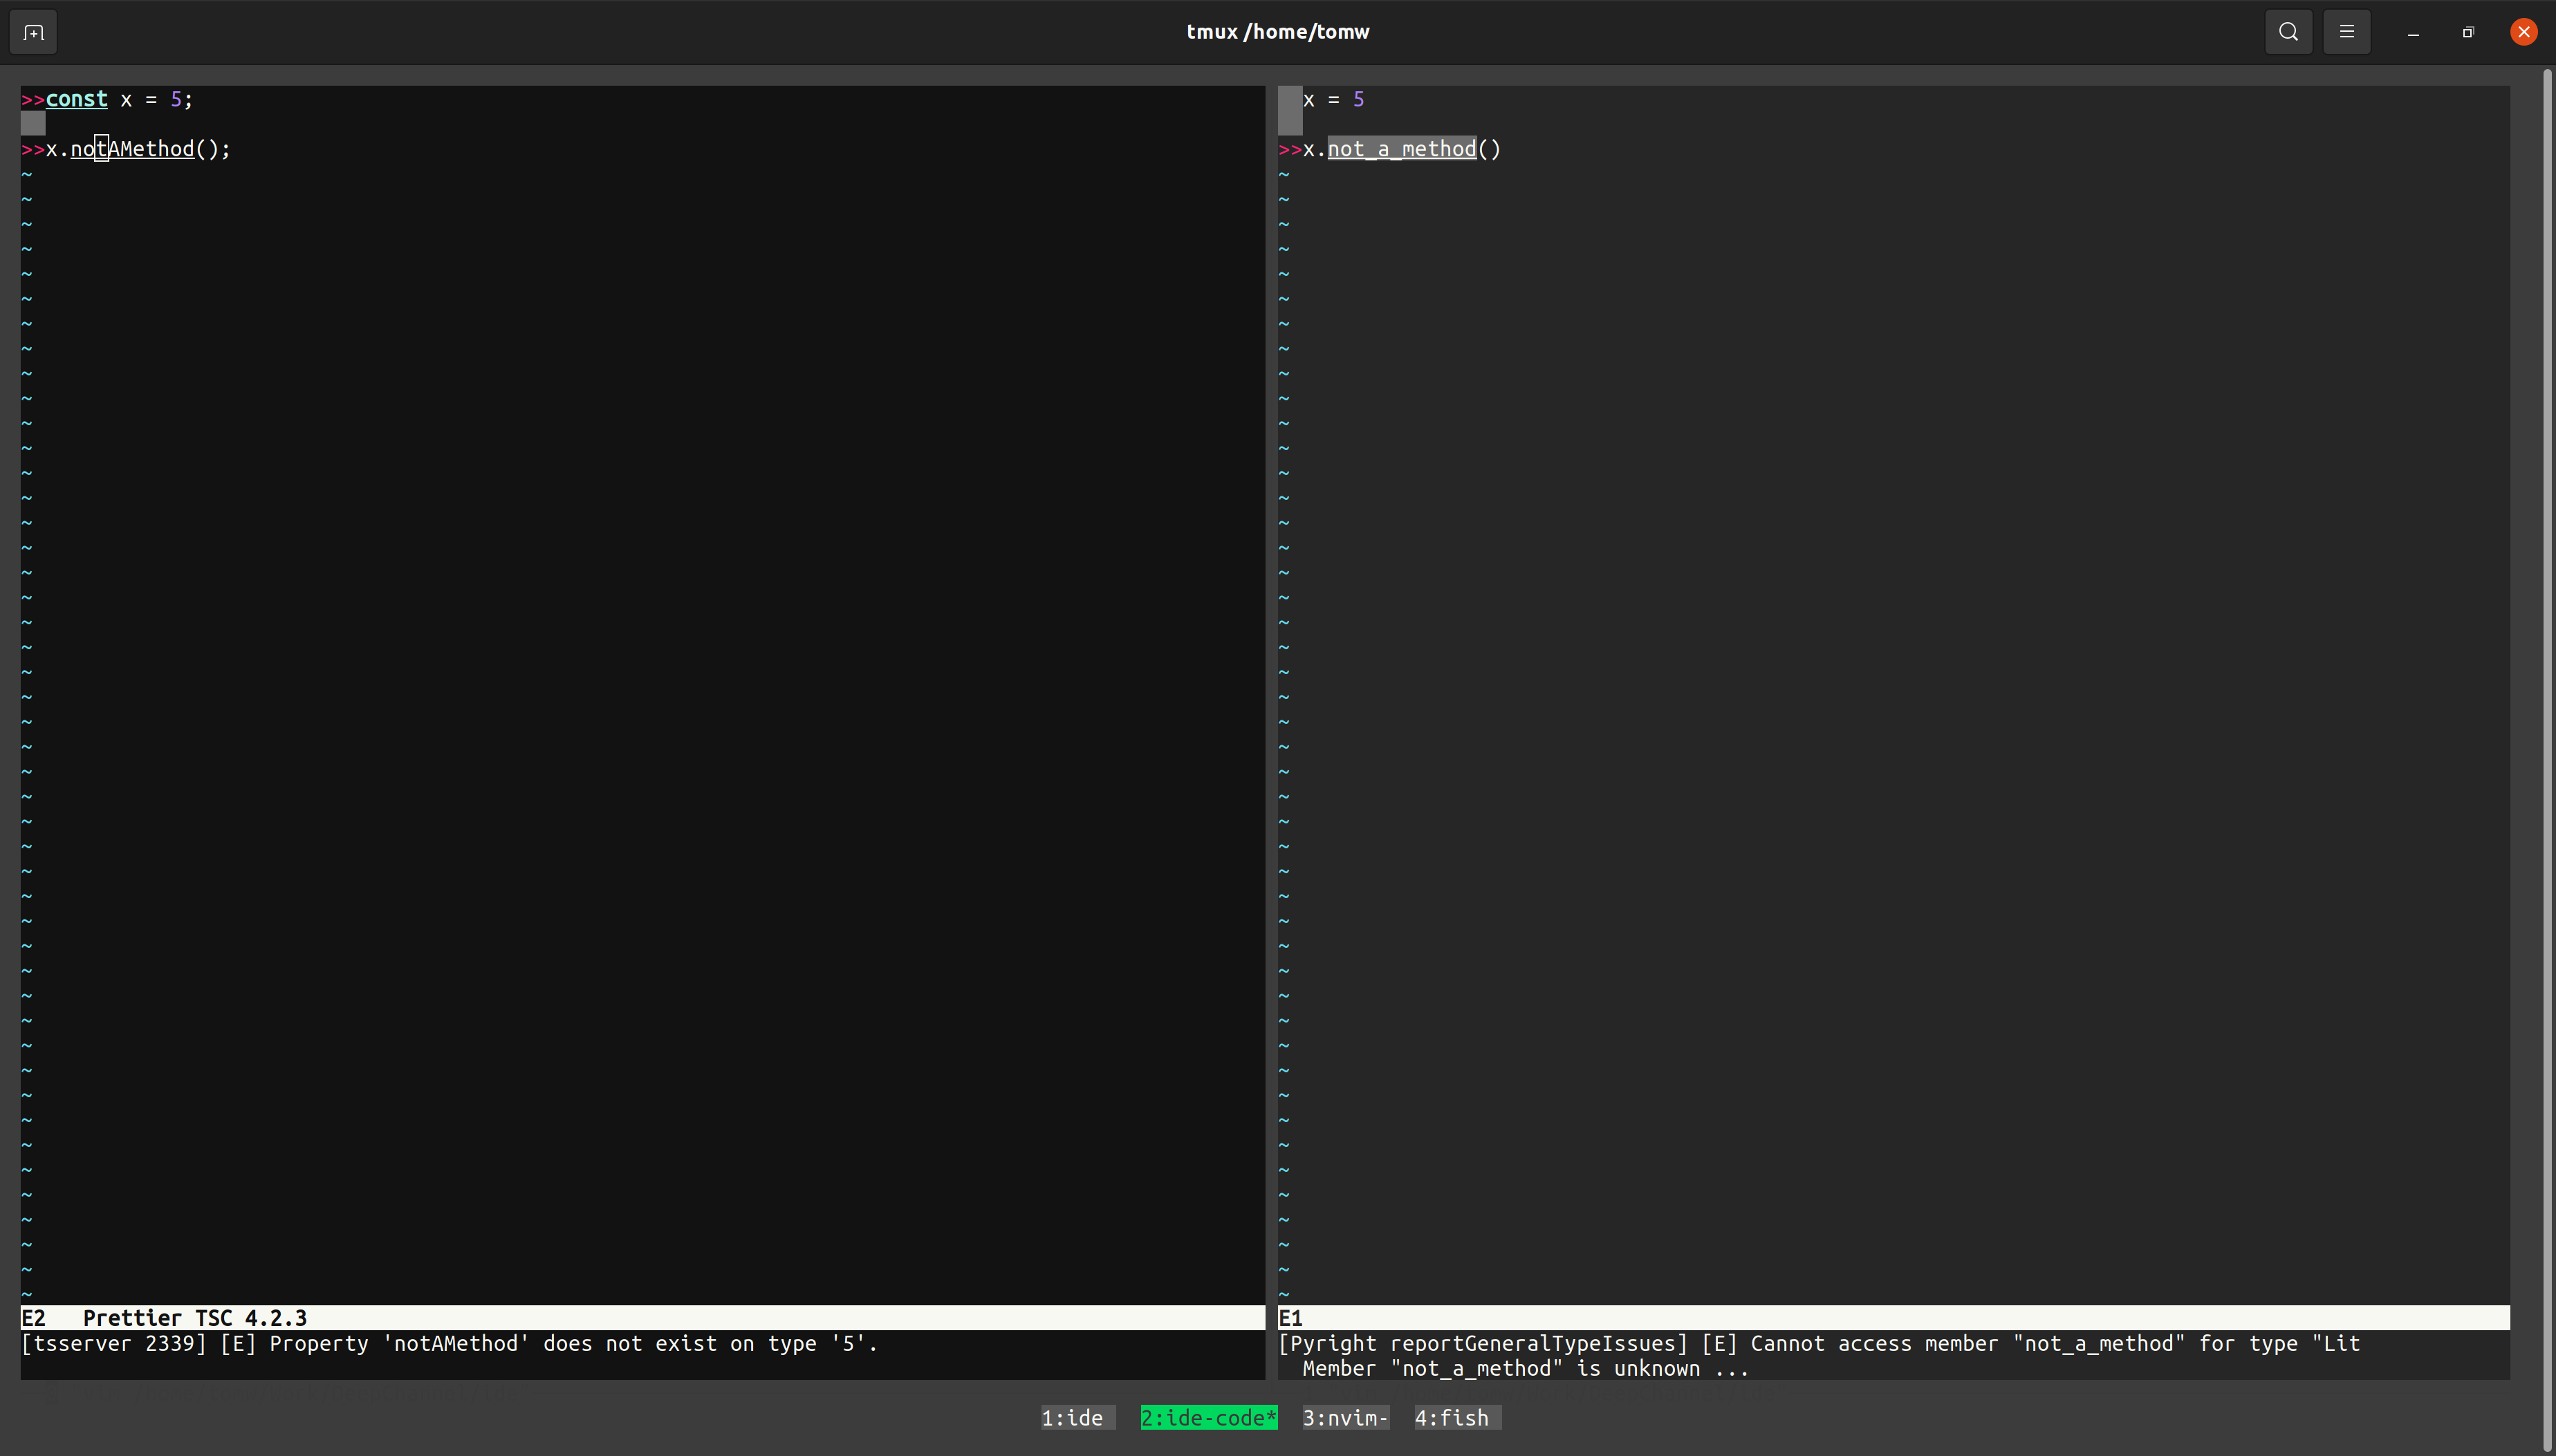Select the active 2:ide-code window label

pos(1208,1417)
